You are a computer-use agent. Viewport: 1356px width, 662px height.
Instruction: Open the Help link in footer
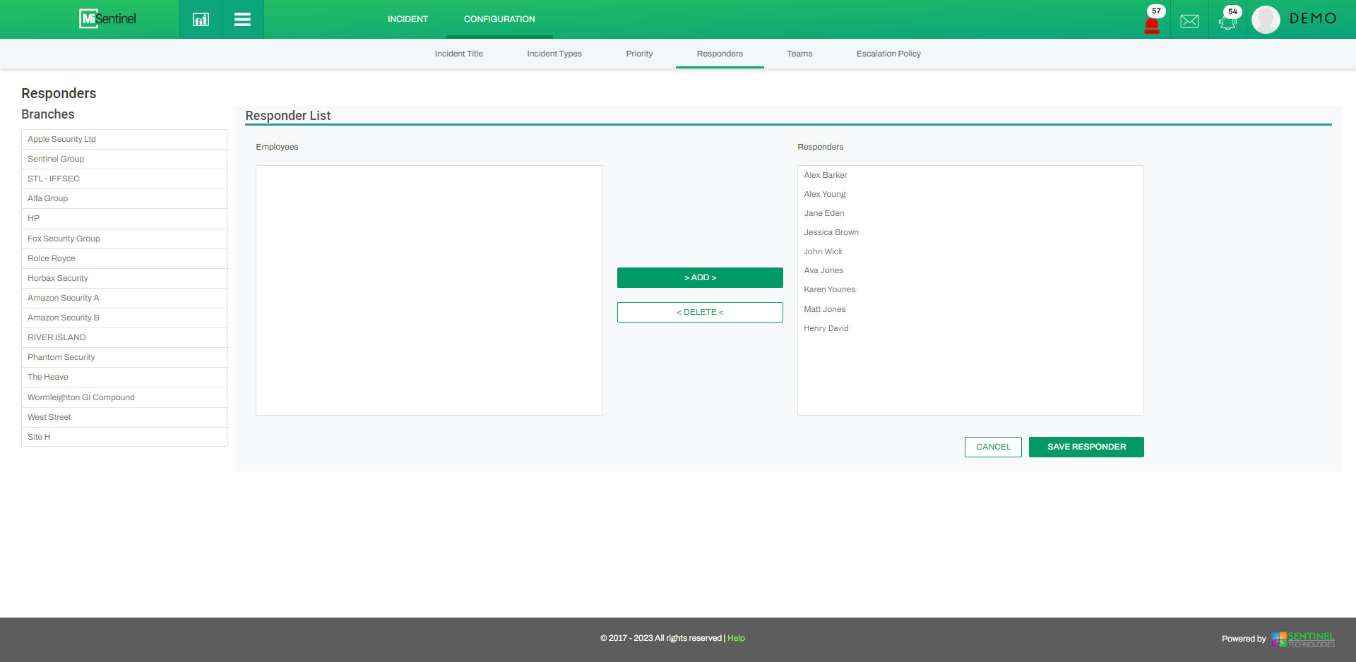pos(736,638)
